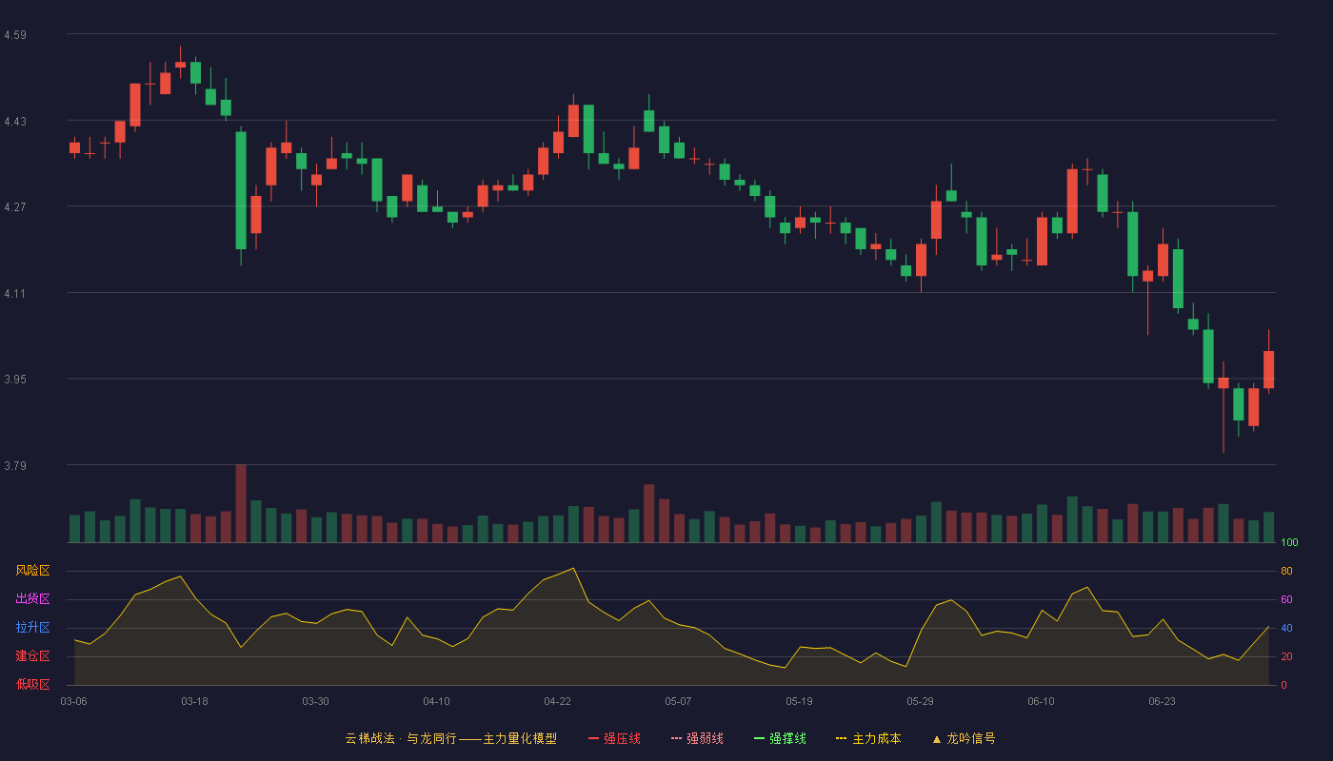1333x761 pixels.
Task: Click the green 100 indicator axis value
Action: coord(1289,543)
